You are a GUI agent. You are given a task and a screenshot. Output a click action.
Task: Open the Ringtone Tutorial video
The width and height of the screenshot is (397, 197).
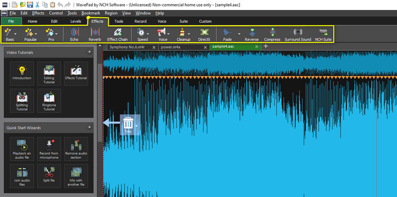pyautogui.click(x=49, y=101)
